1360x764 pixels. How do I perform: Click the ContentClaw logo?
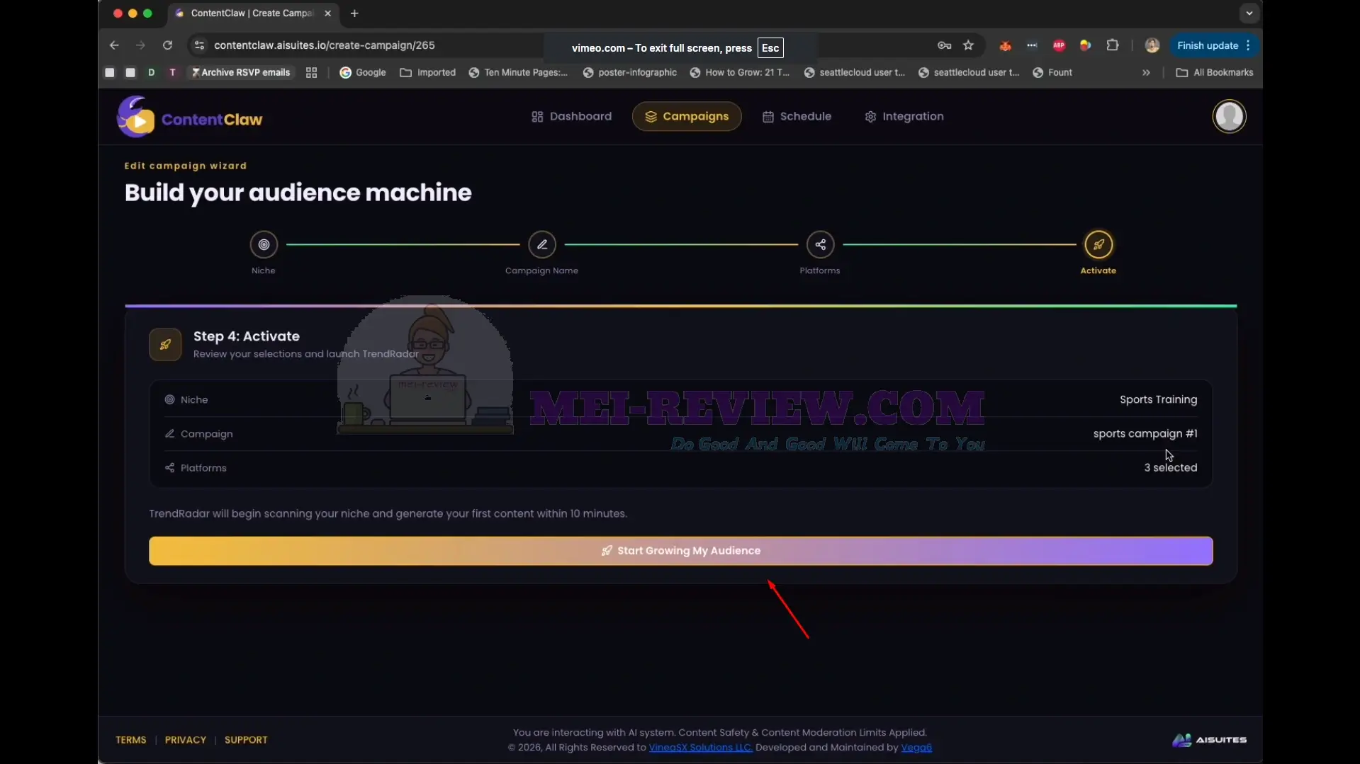click(190, 118)
